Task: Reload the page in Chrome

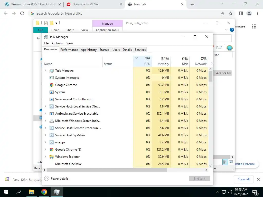Action: pyautogui.click(x=22, y=13)
